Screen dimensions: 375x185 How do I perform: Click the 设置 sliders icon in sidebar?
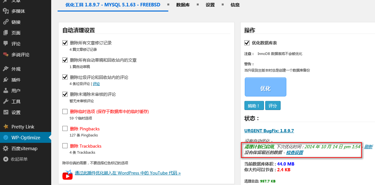point(6,112)
